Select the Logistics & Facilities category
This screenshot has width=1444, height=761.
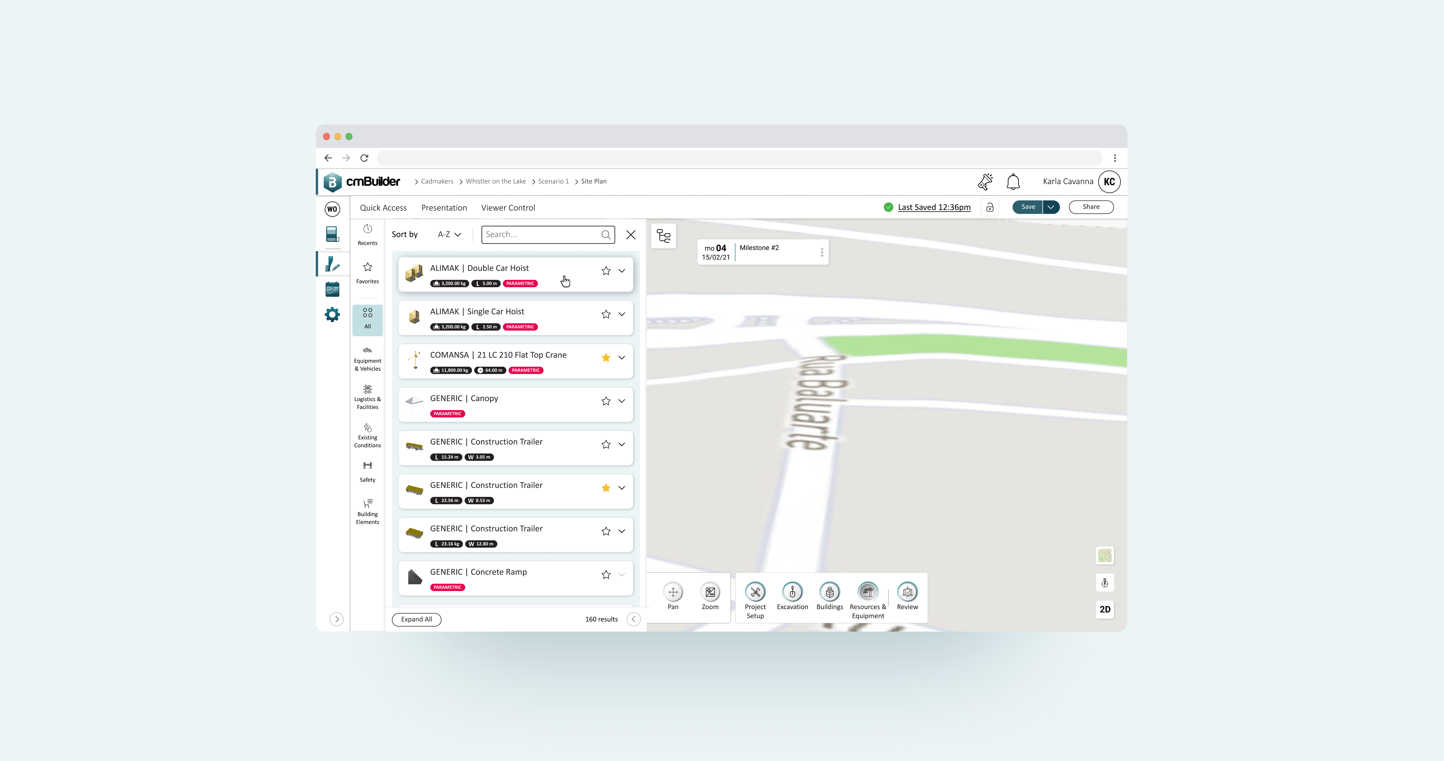click(367, 397)
